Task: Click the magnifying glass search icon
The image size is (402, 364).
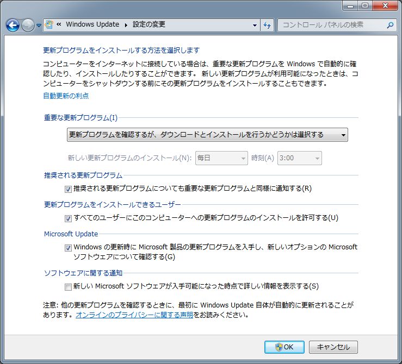Action: [390, 25]
